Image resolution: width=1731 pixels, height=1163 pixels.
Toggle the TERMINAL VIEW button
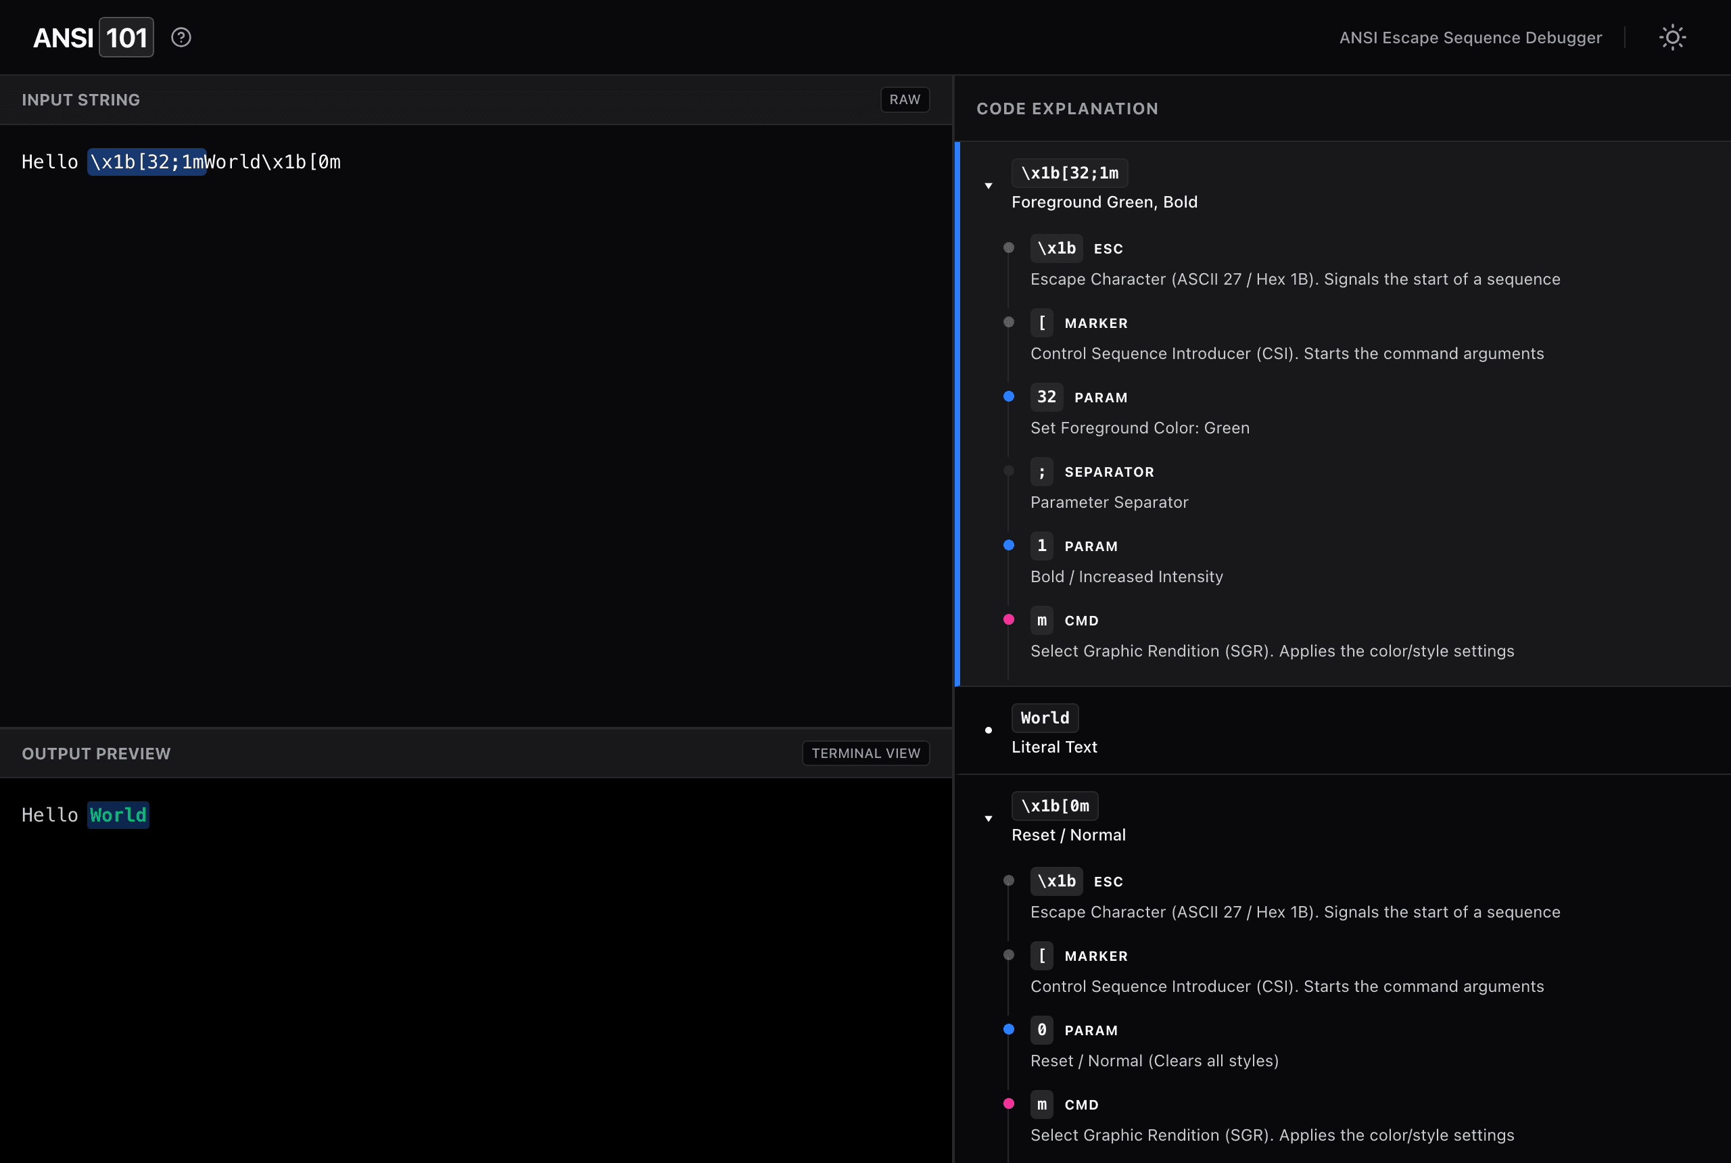coord(865,753)
